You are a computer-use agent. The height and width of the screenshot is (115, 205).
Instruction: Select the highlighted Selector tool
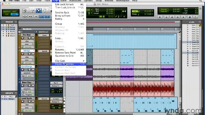[38, 11]
